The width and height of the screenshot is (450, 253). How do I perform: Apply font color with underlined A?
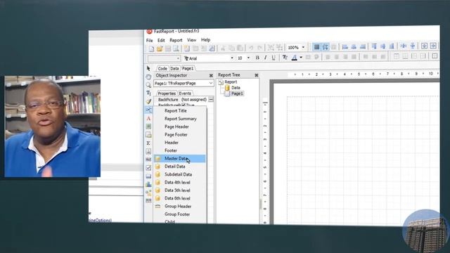294,58
